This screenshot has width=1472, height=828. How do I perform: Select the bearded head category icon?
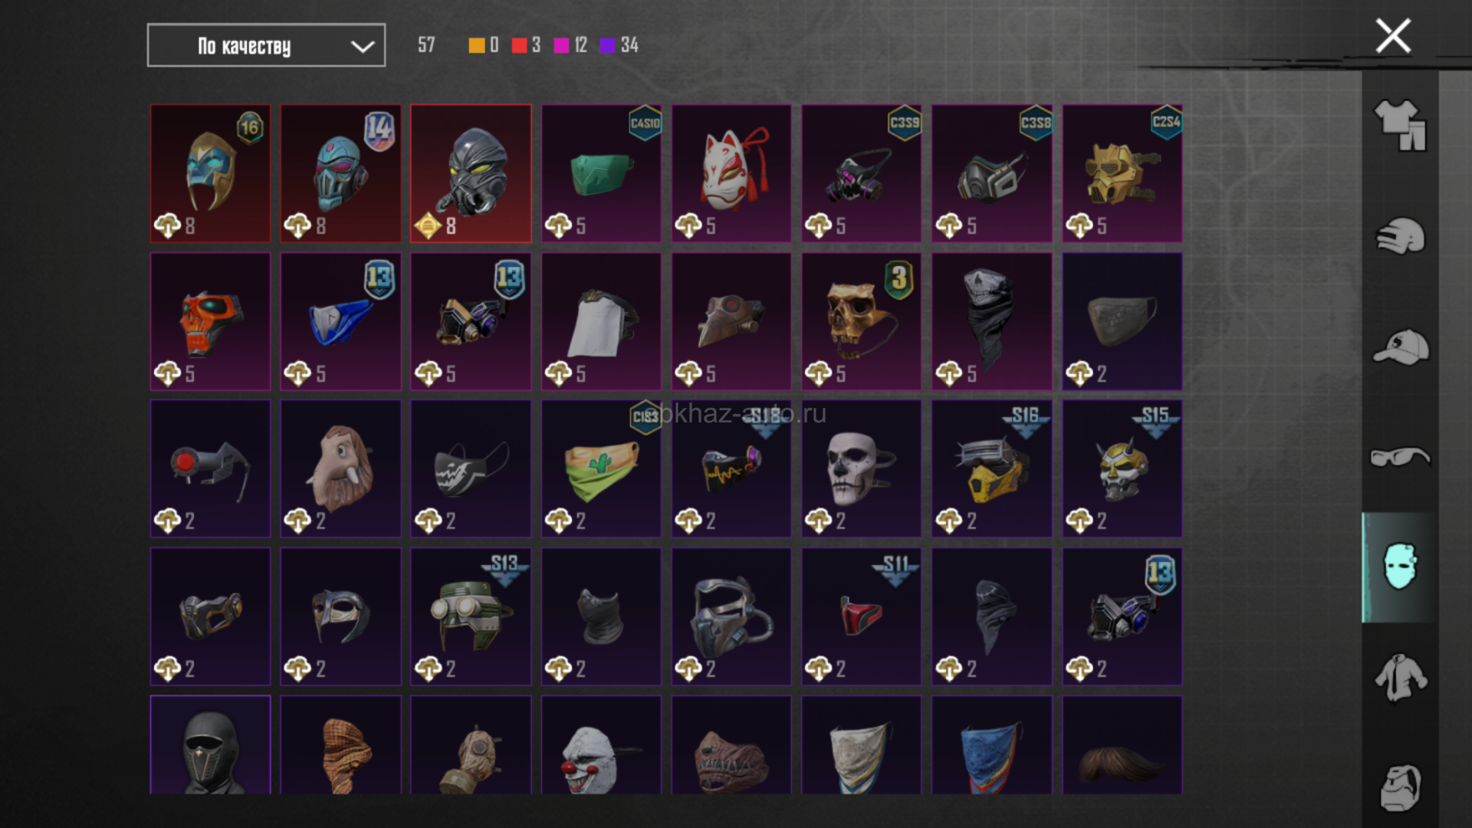[1400, 787]
